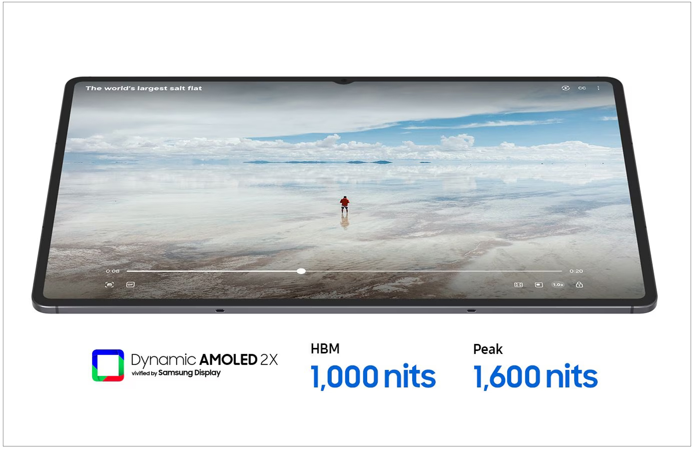Click the title 'The world's largest salt flat'
Screen dimensions: 694x449
click(144, 88)
